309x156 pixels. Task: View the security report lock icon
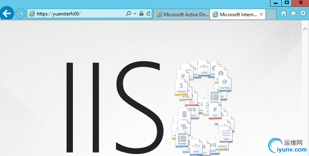[x=141, y=13]
